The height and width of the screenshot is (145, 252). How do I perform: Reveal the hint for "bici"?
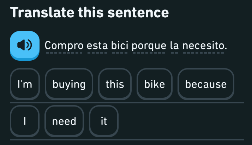point(120,46)
